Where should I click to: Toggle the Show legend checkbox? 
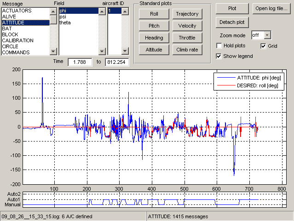click(219, 56)
